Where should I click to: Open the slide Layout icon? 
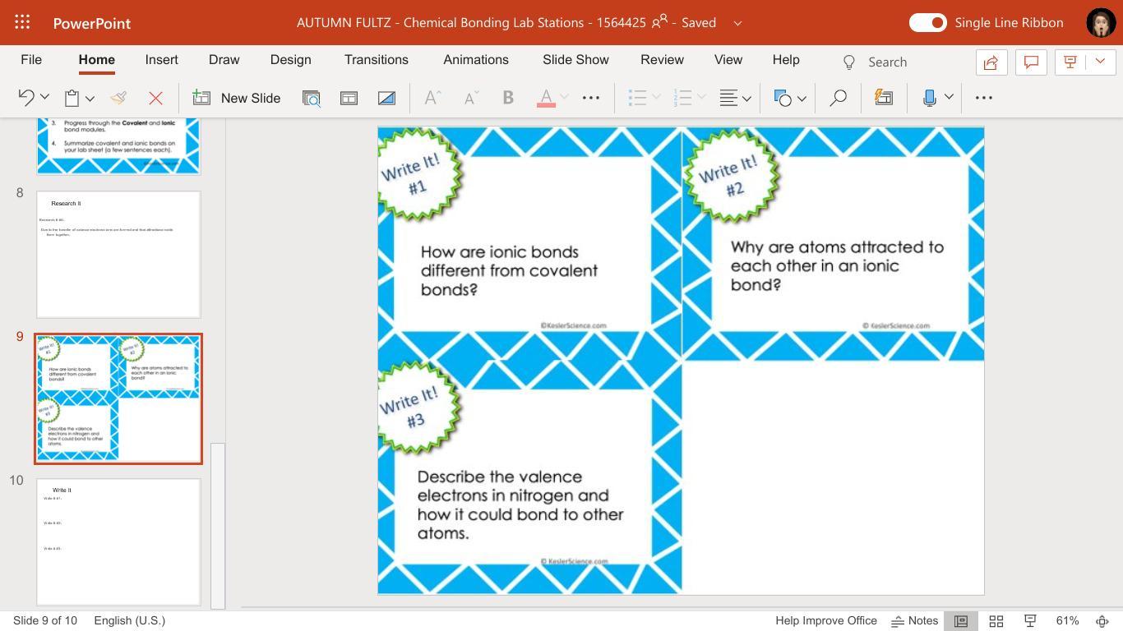[349, 98]
